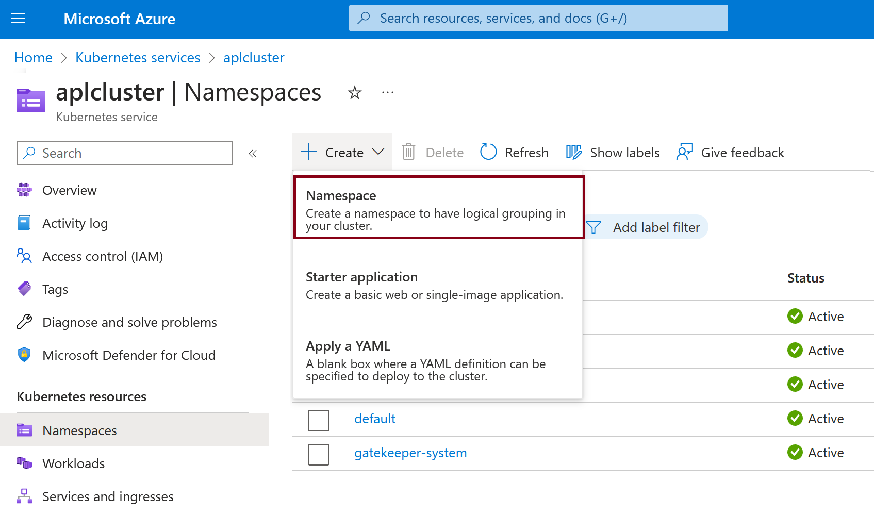Navigate to Kubernetes services breadcrumb
This screenshot has width=874, height=515.
tap(138, 58)
